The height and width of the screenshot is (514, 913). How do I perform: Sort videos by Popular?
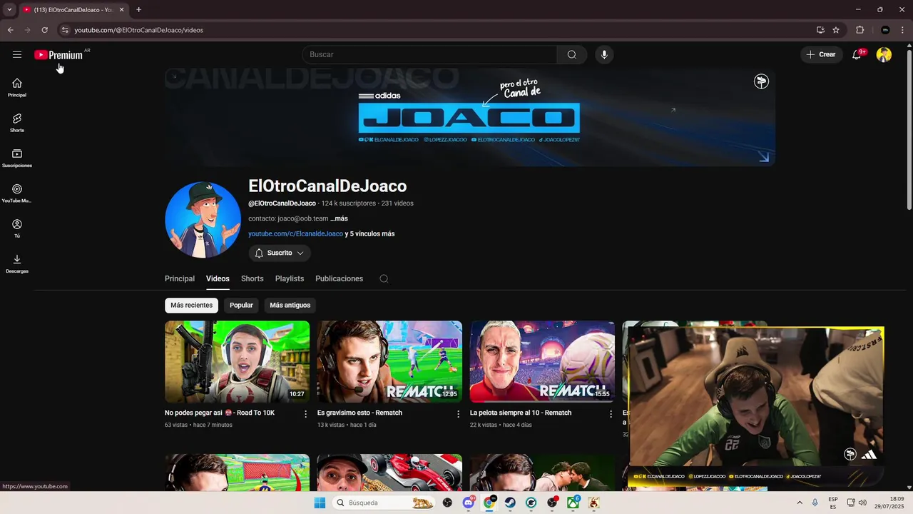pos(241,305)
